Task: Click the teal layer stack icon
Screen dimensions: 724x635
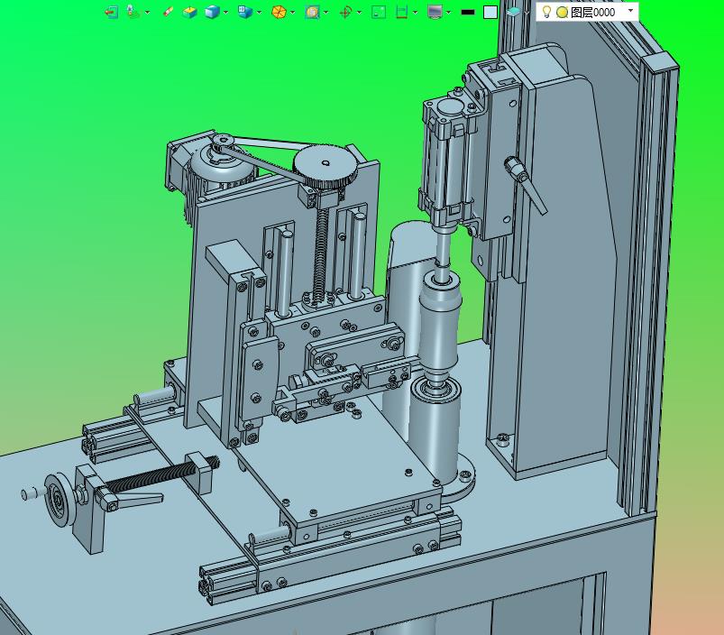Action: pos(513,12)
